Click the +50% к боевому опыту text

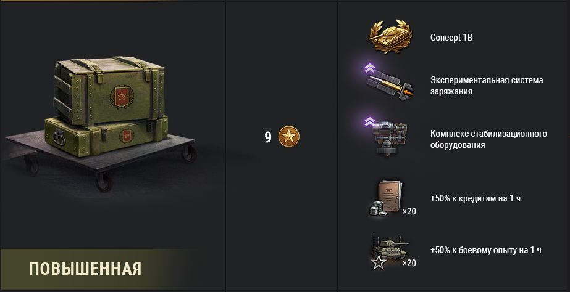485,250
